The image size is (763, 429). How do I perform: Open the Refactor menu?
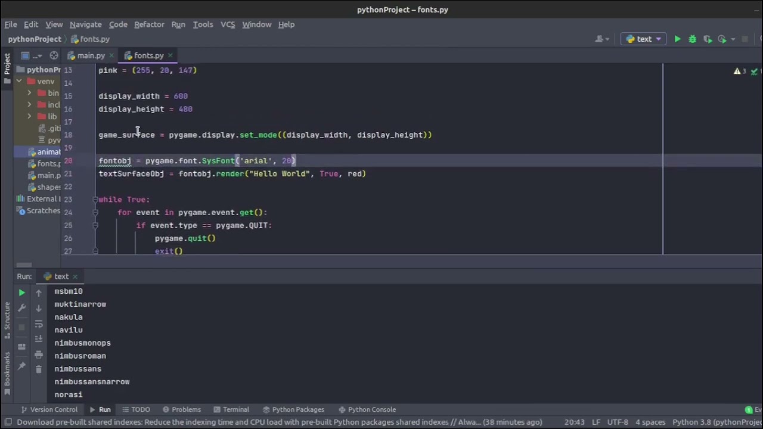tap(149, 24)
